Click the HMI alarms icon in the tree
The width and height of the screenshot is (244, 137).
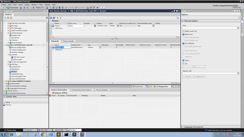coord(10,69)
